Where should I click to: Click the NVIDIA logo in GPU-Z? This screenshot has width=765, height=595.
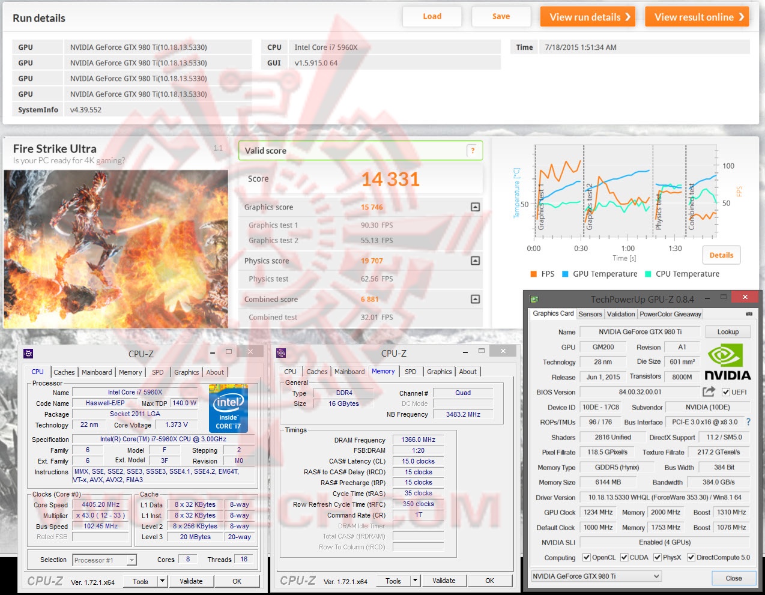pyautogui.click(x=727, y=362)
